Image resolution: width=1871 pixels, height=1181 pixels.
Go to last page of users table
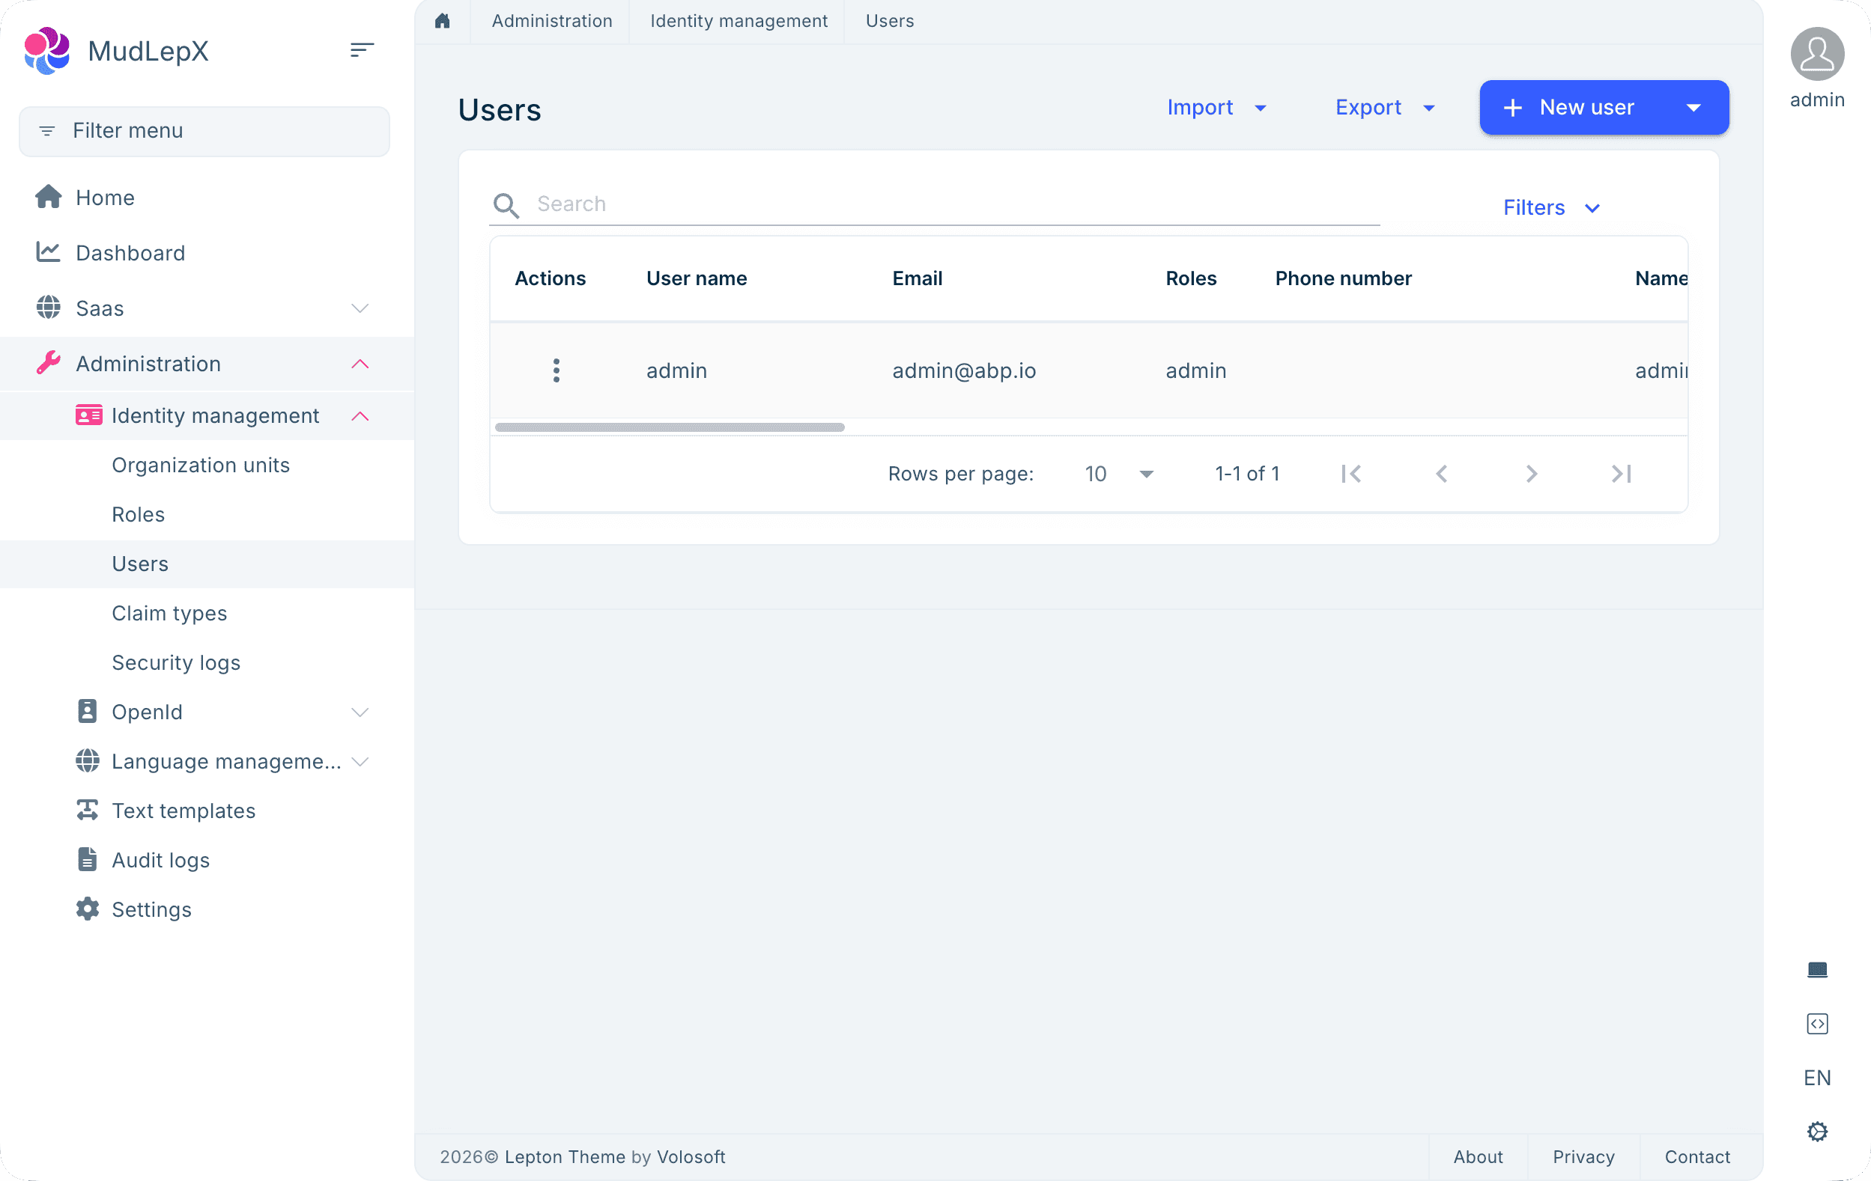tap(1622, 474)
